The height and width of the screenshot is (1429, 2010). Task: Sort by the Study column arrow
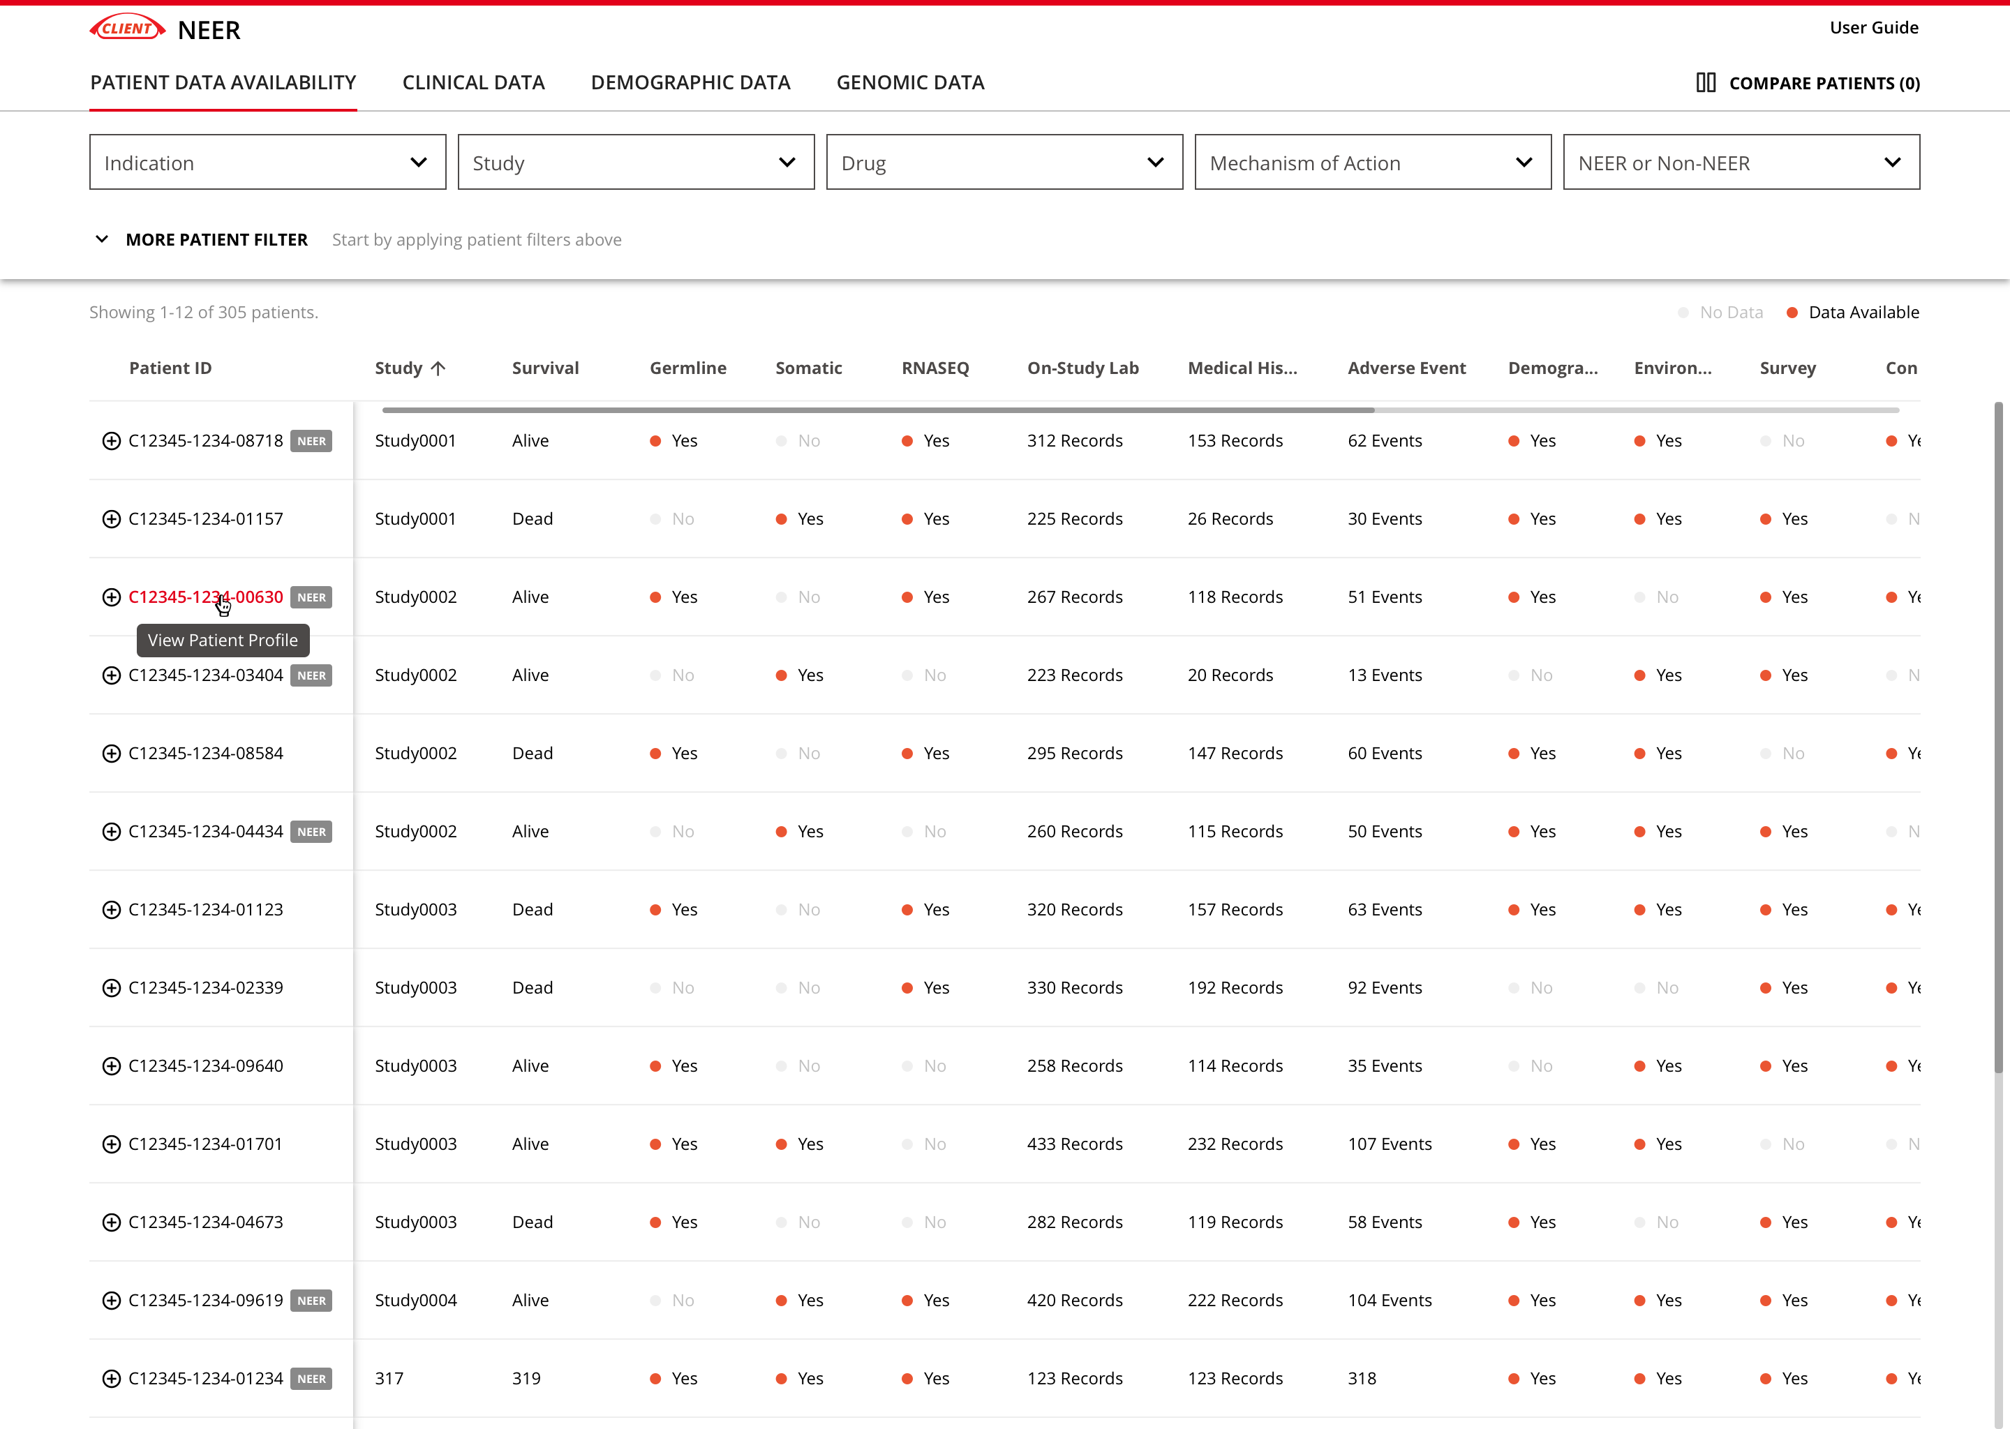coord(438,368)
